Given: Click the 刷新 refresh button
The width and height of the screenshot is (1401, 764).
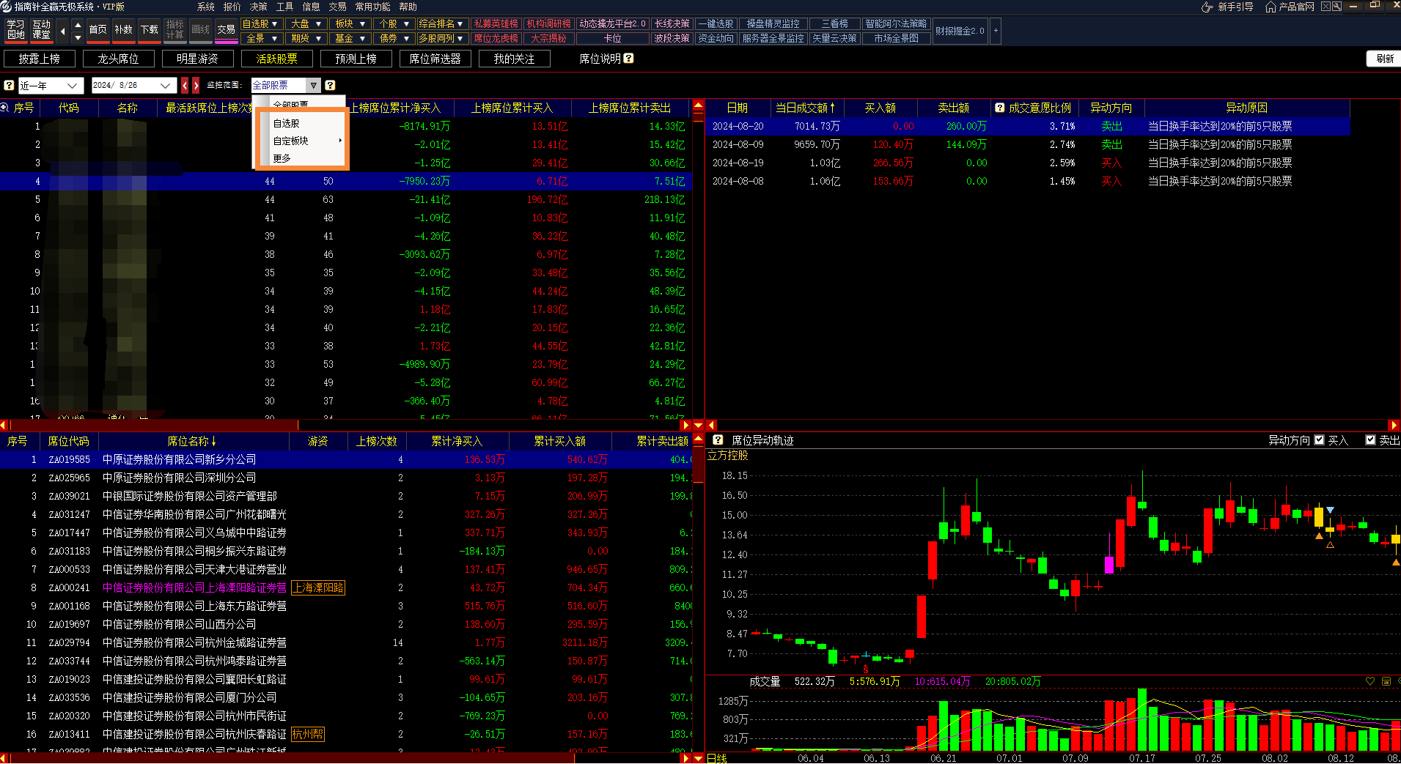Looking at the screenshot, I should [x=1383, y=59].
